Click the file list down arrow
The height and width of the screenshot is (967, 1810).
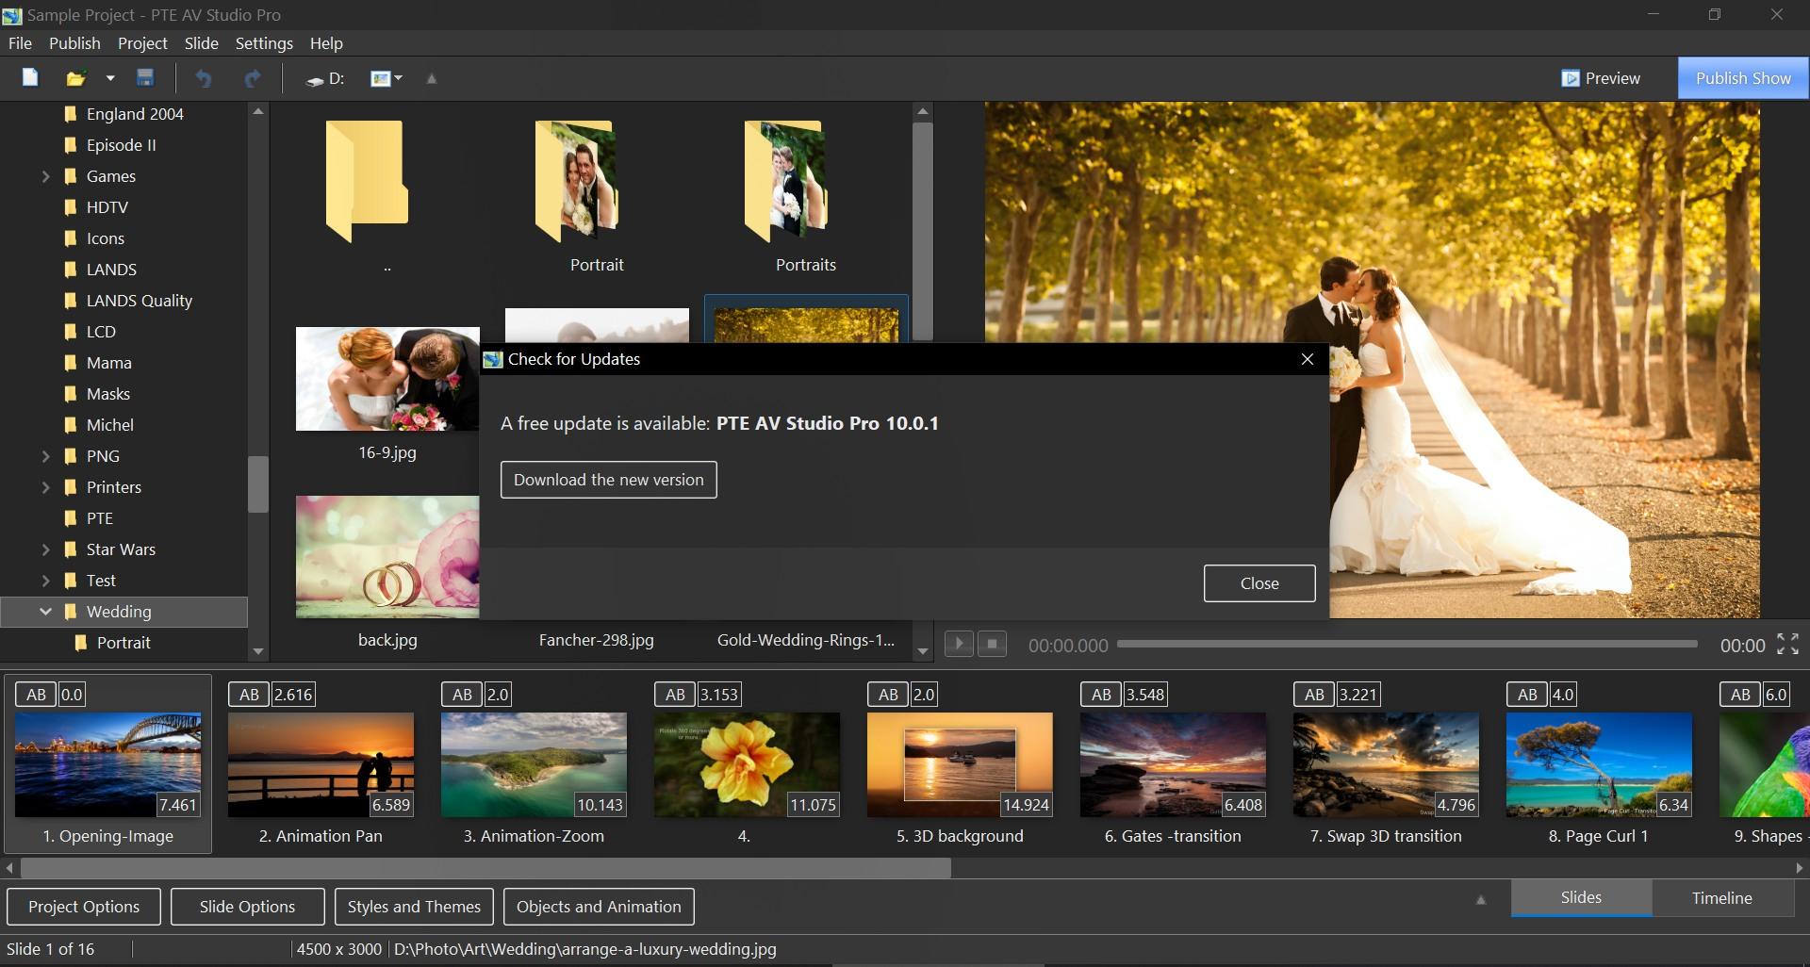[x=923, y=651]
